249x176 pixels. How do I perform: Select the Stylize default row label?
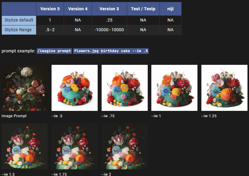[19, 20]
